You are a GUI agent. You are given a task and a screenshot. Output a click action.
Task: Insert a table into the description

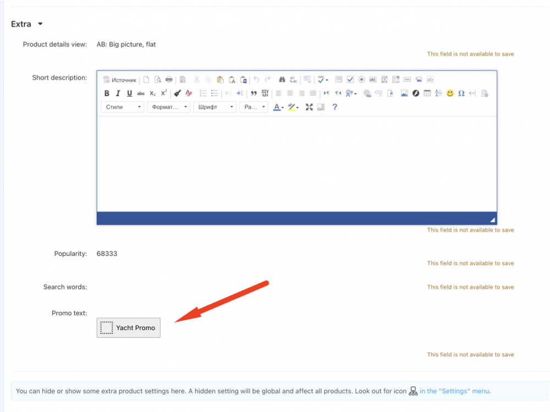coord(427,94)
